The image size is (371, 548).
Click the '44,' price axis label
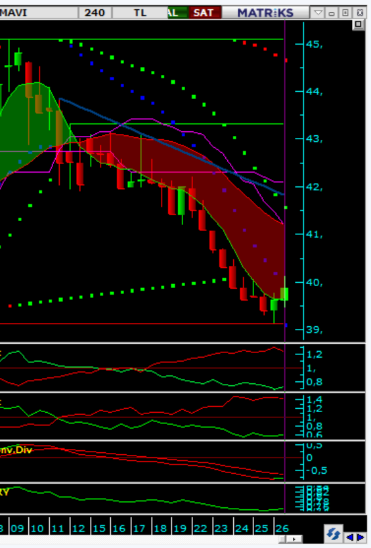pos(314,92)
